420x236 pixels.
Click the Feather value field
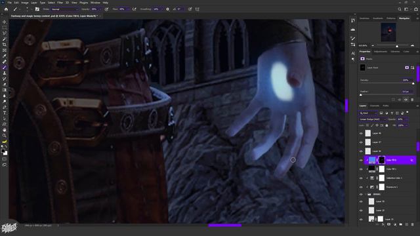pyautogui.click(x=406, y=92)
